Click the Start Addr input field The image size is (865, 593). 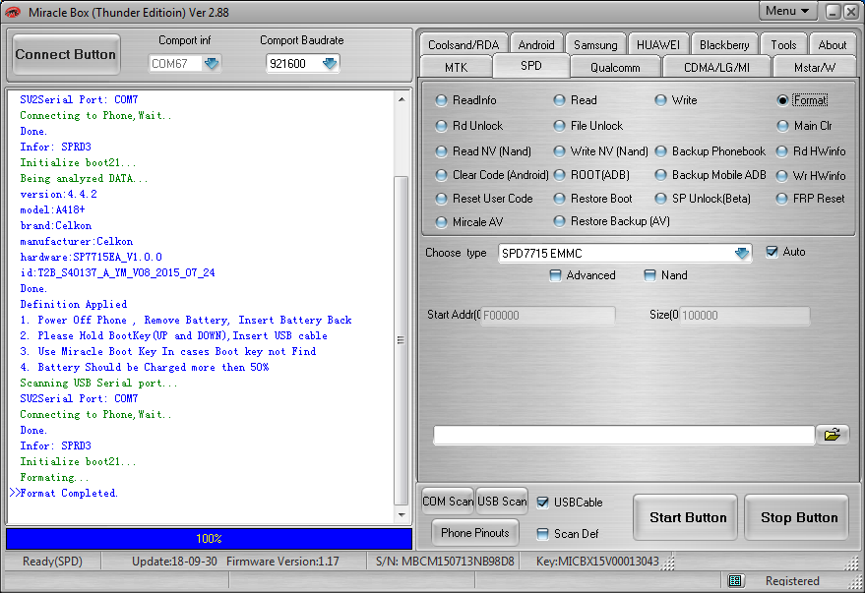[x=548, y=316]
